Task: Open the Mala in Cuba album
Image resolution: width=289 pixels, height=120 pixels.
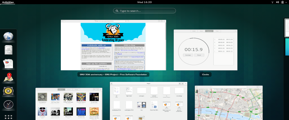Action: [x=68, y=111]
